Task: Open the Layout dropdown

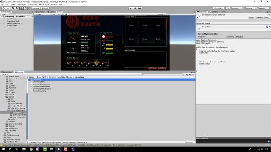Action: pyautogui.click(x=264, y=8)
